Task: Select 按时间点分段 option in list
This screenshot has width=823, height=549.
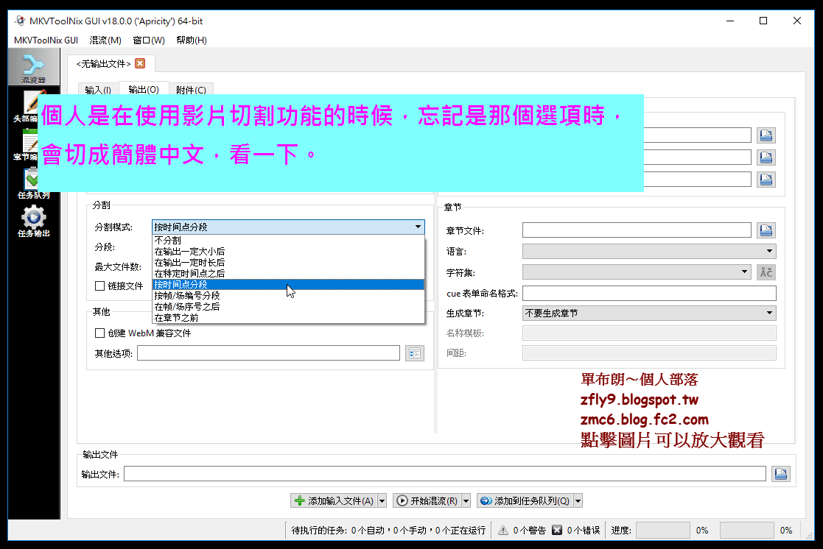Action: click(x=288, y=284)
